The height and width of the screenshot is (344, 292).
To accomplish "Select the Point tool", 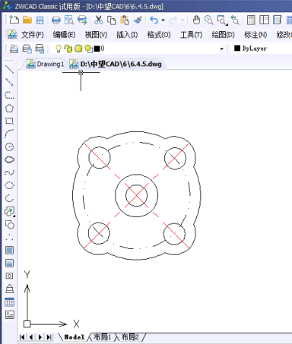I will pos(9,237).
